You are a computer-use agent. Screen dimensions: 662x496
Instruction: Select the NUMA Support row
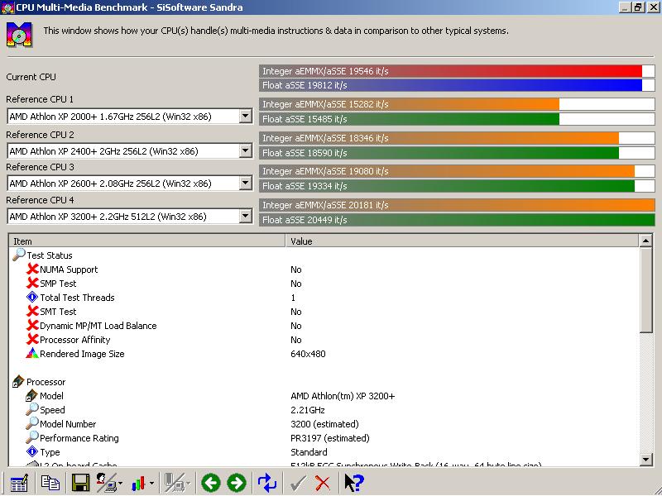pos(69,269)
